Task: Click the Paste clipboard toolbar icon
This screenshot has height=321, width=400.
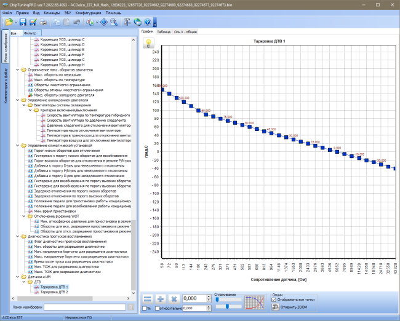Action: coord(66,22)
